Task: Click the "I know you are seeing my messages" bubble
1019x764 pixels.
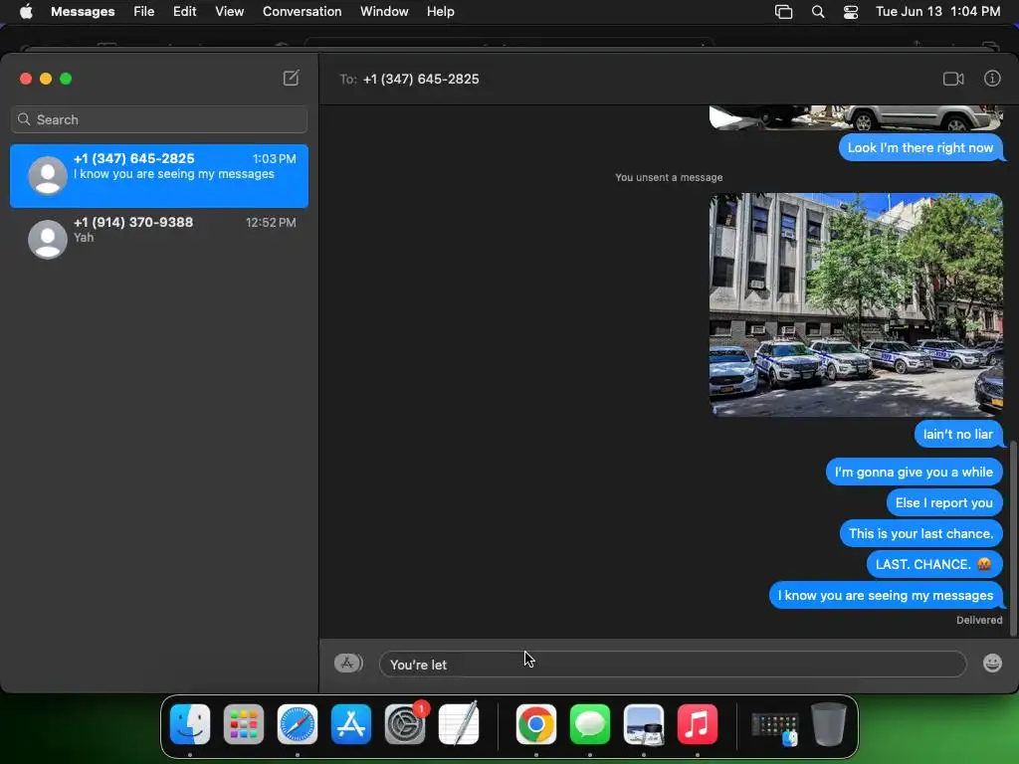Action: [886, 595]
